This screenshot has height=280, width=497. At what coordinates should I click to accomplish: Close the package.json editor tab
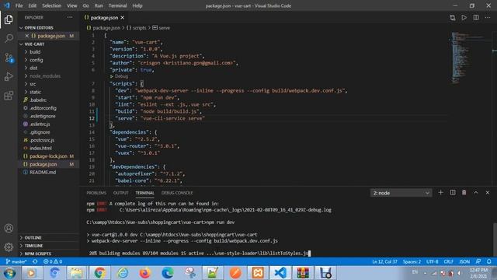123,18
